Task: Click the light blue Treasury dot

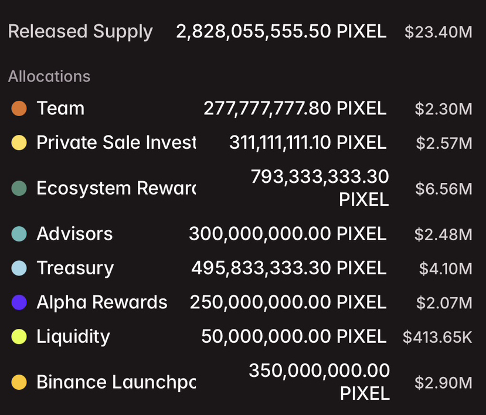Action: click(19, 268)
